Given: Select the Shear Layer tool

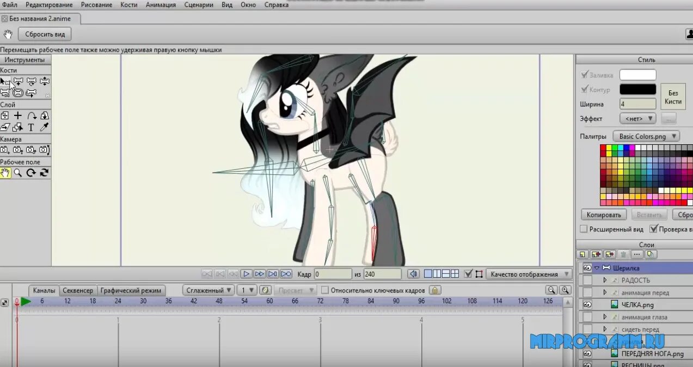Looking at the screenshot, I should tap(5, 127).
